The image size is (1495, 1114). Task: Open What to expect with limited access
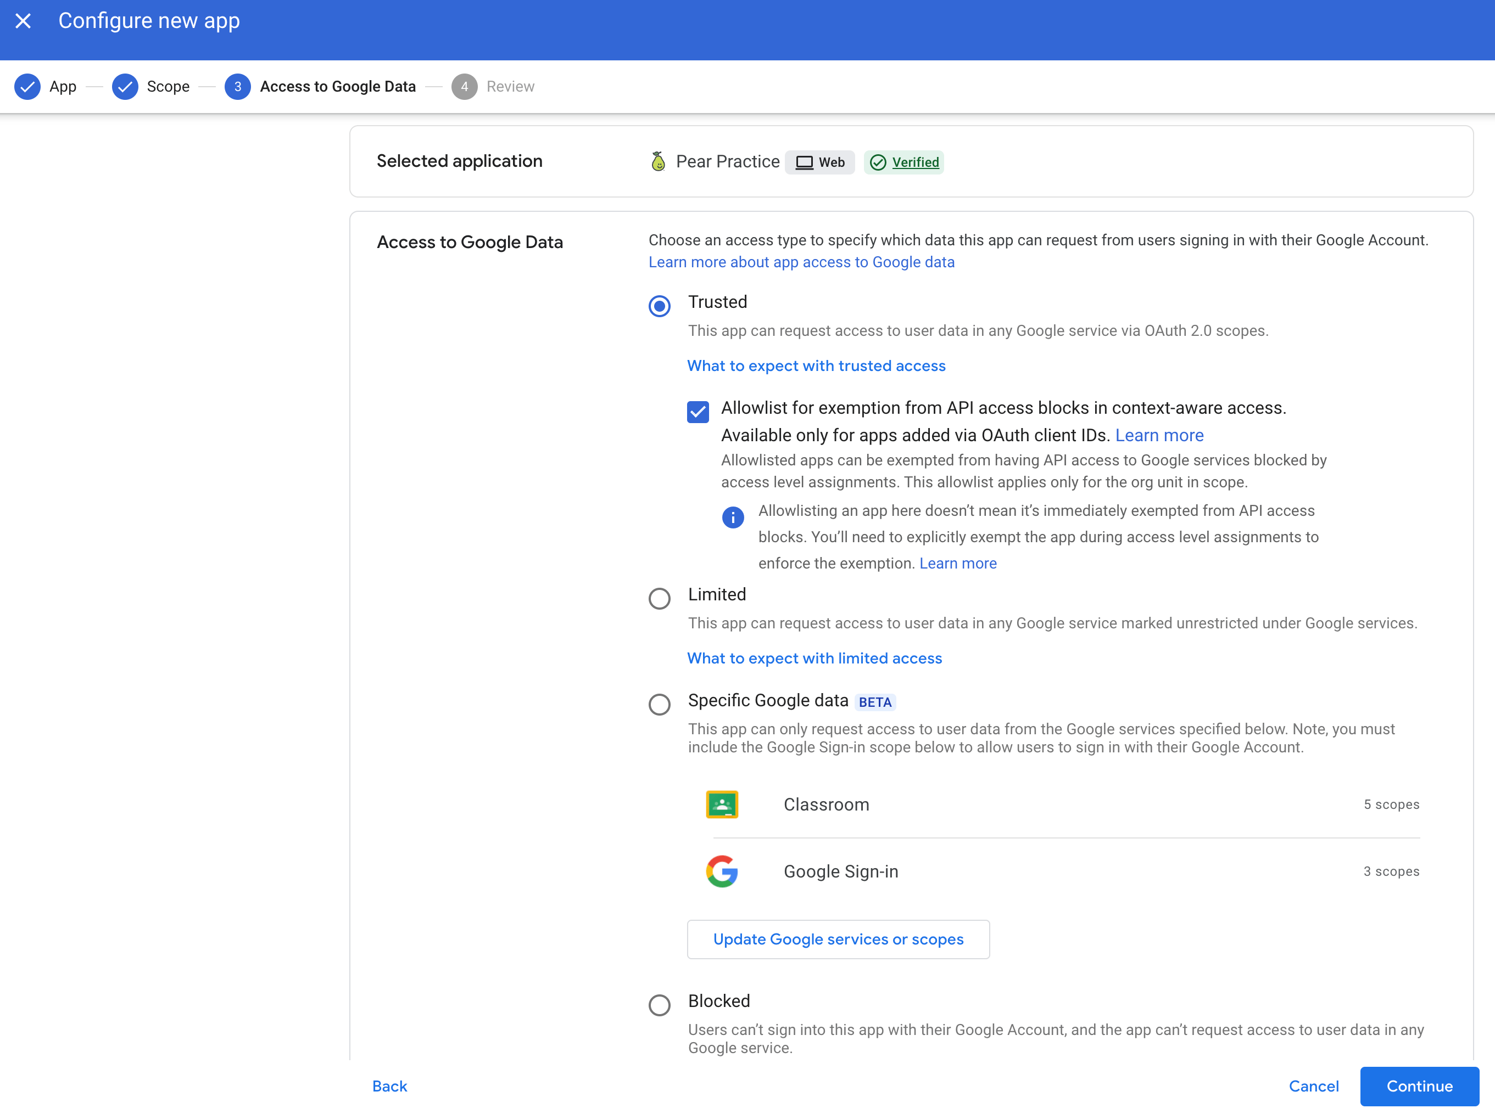click(814, 658)
